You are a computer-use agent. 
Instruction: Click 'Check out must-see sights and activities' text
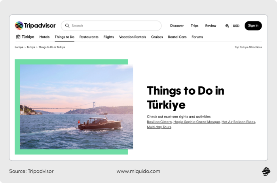(179, 116)
